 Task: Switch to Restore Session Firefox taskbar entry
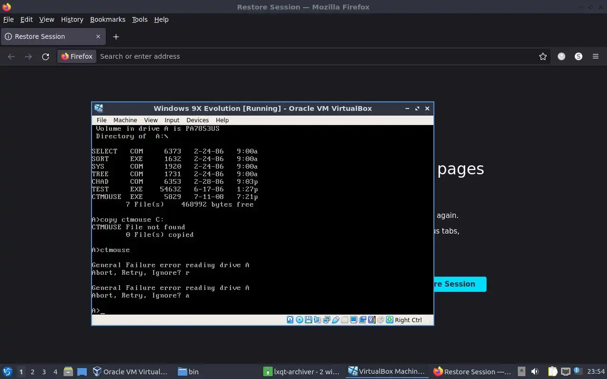click(472, 371)
